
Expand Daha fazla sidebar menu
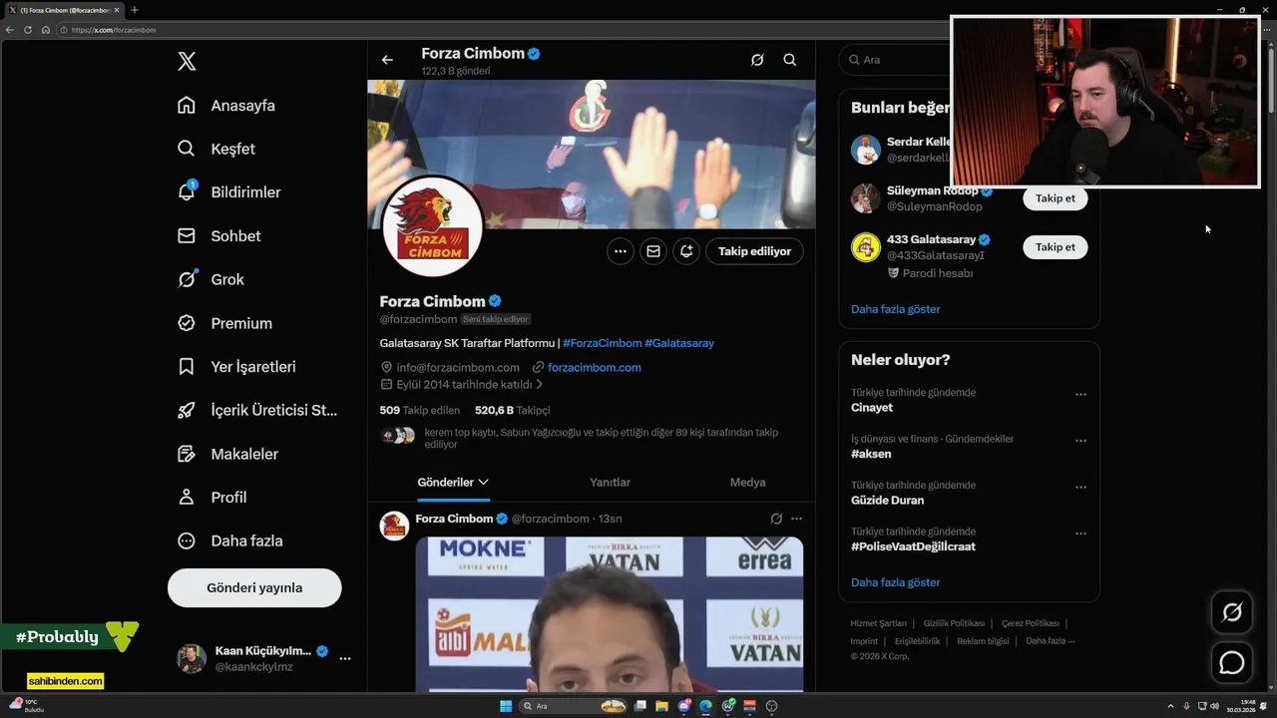tap(230, 540)
